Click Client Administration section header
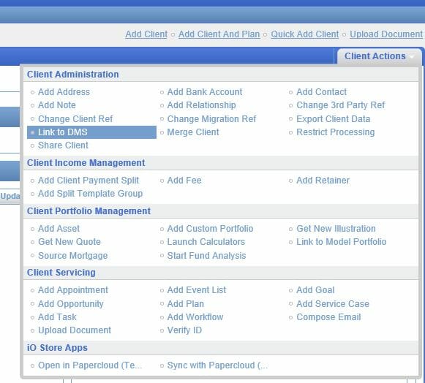The image size is (425, 383). (73, 75)
